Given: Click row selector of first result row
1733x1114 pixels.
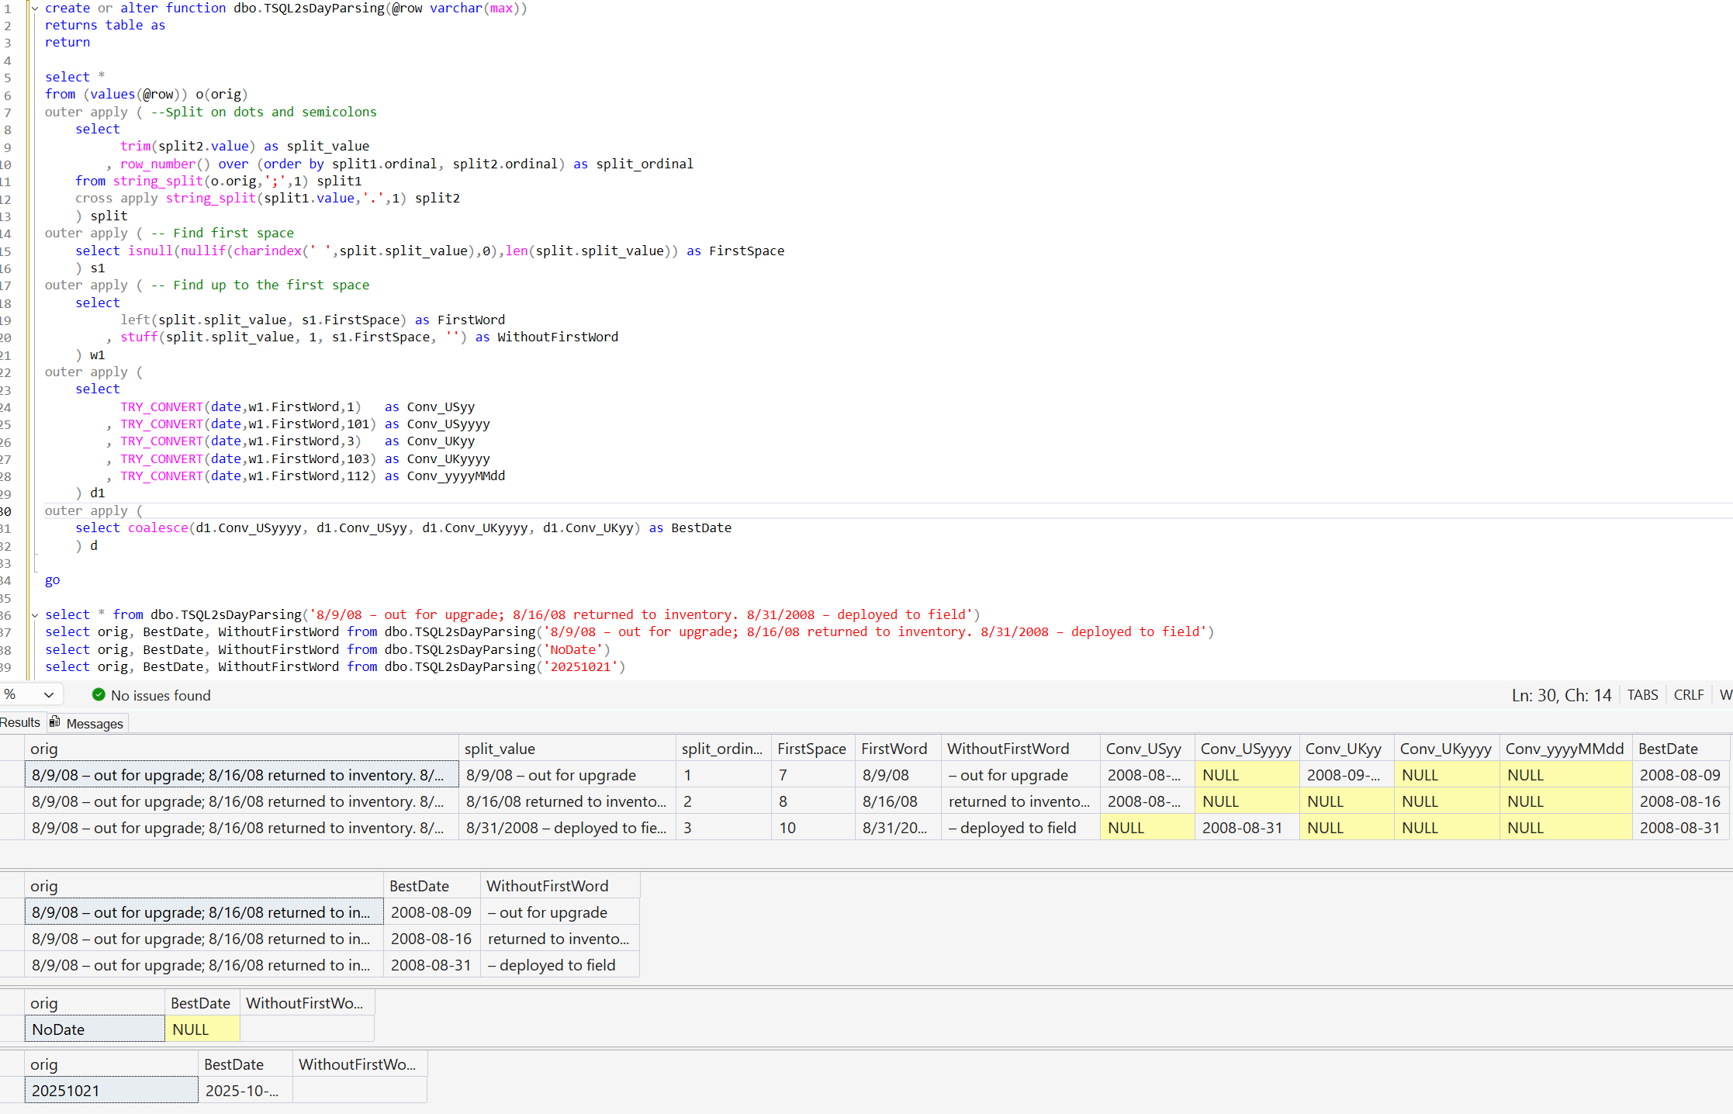Looking at the screenshot, I should pos(12,775).
